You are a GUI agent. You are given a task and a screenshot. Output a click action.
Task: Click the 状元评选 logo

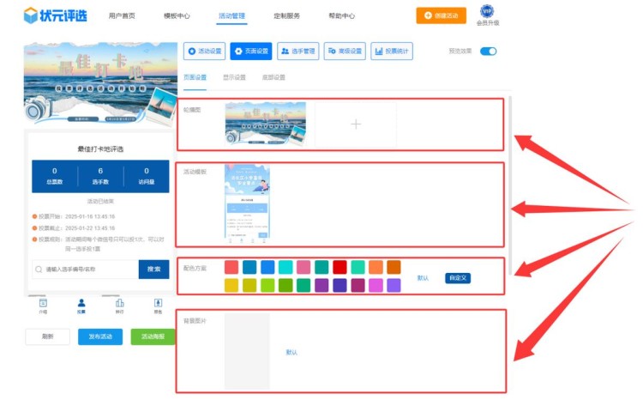tap(55, 15)
